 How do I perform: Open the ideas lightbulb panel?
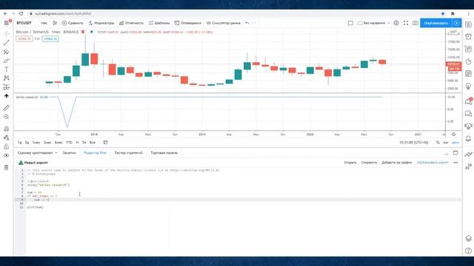point(468,86)
